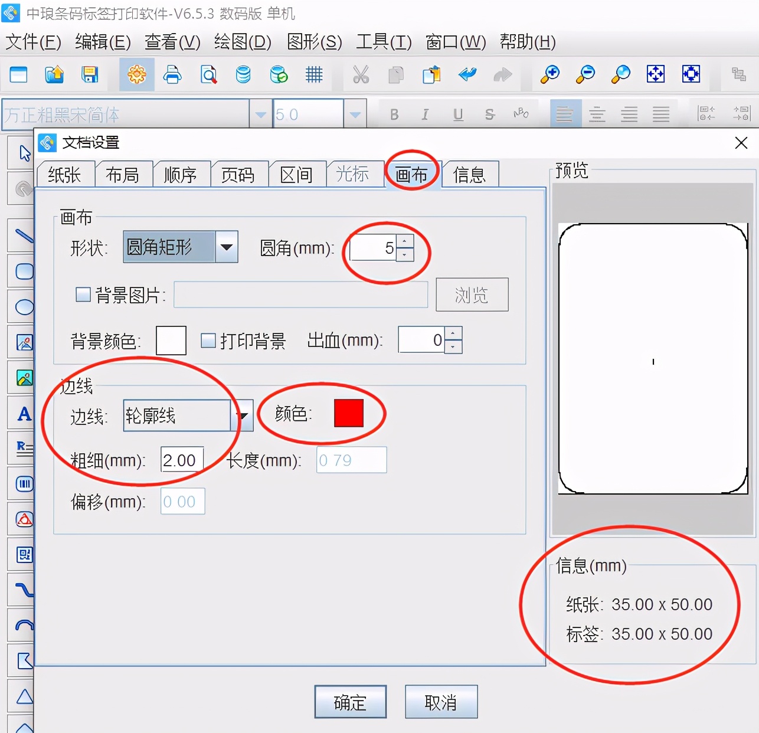Open the 工具(T) menu
Screen dimensions: 759x733
click(384, 42)
